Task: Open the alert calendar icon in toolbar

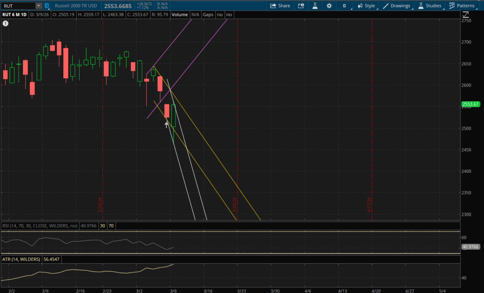Action: pos(301,6)
